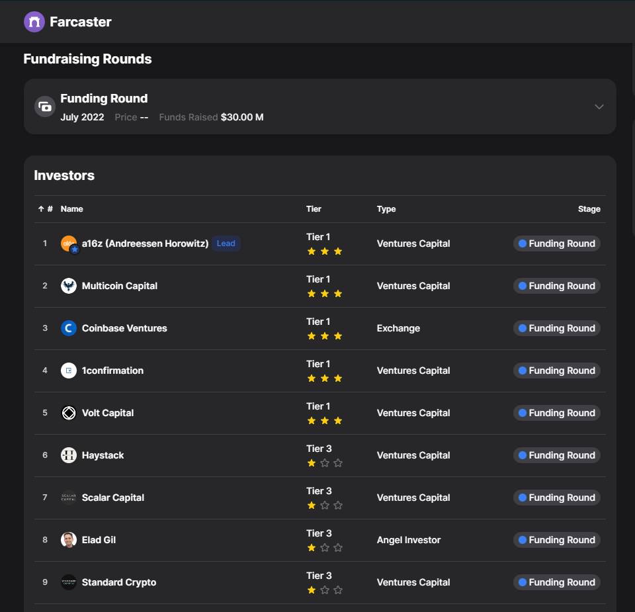Image resolution: width=635 pixels, height=612 pixels.
Task: Open Multicoin Capital logo icon
Action: coord(68,286)
